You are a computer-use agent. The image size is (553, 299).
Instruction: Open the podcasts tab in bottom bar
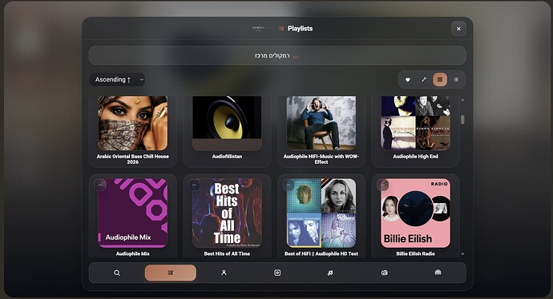438,273
